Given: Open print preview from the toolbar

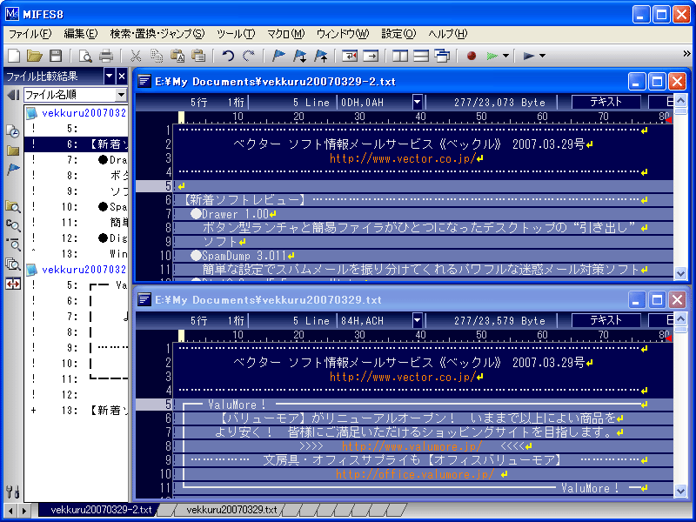Looking at the screenshot, I should pyautogui.click(x=85, y=56).
